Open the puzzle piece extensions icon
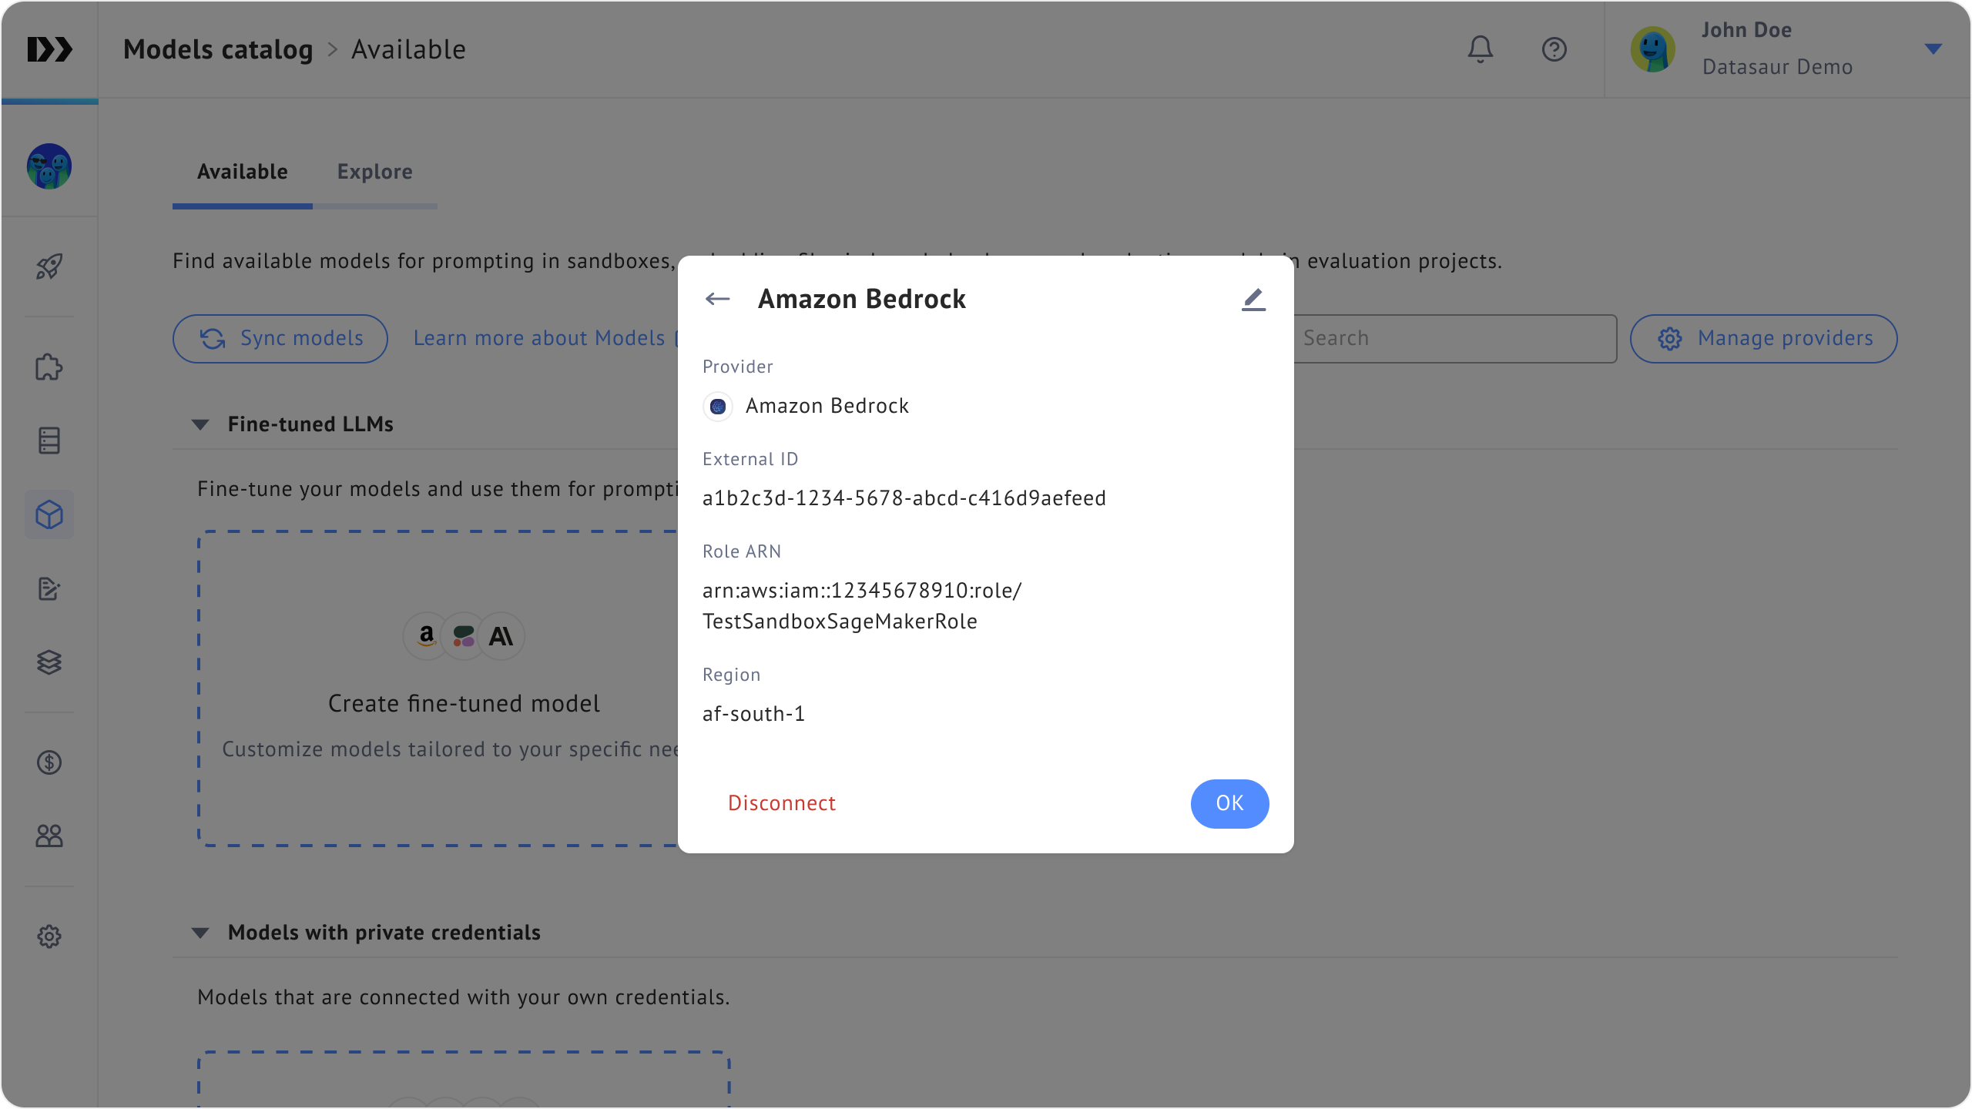Viewport: 1972px width, 1109px height. point(49,367)
